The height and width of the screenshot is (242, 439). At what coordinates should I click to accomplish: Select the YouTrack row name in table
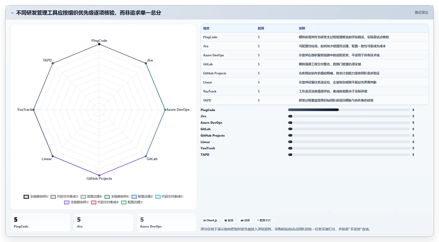(x=210, y=91)
